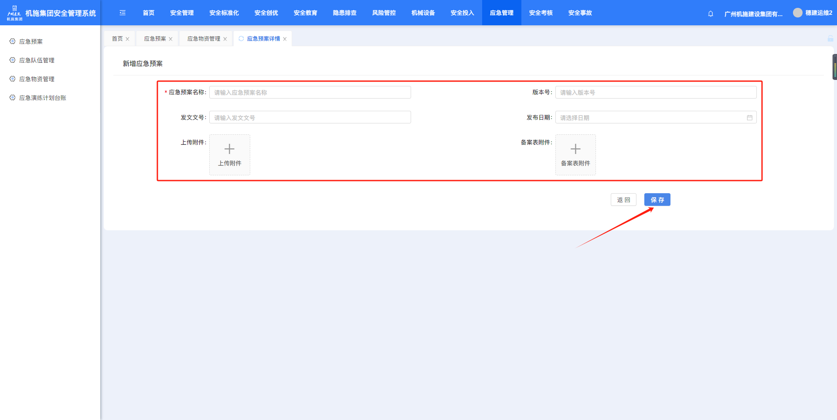
Task: Open 应急预案 in the sidebar
Action: (31, 41)
